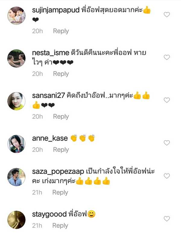Screen dimensions: 181x233
Task: Heart the saza_popezaap comment
Action: (x=167, y=176)
